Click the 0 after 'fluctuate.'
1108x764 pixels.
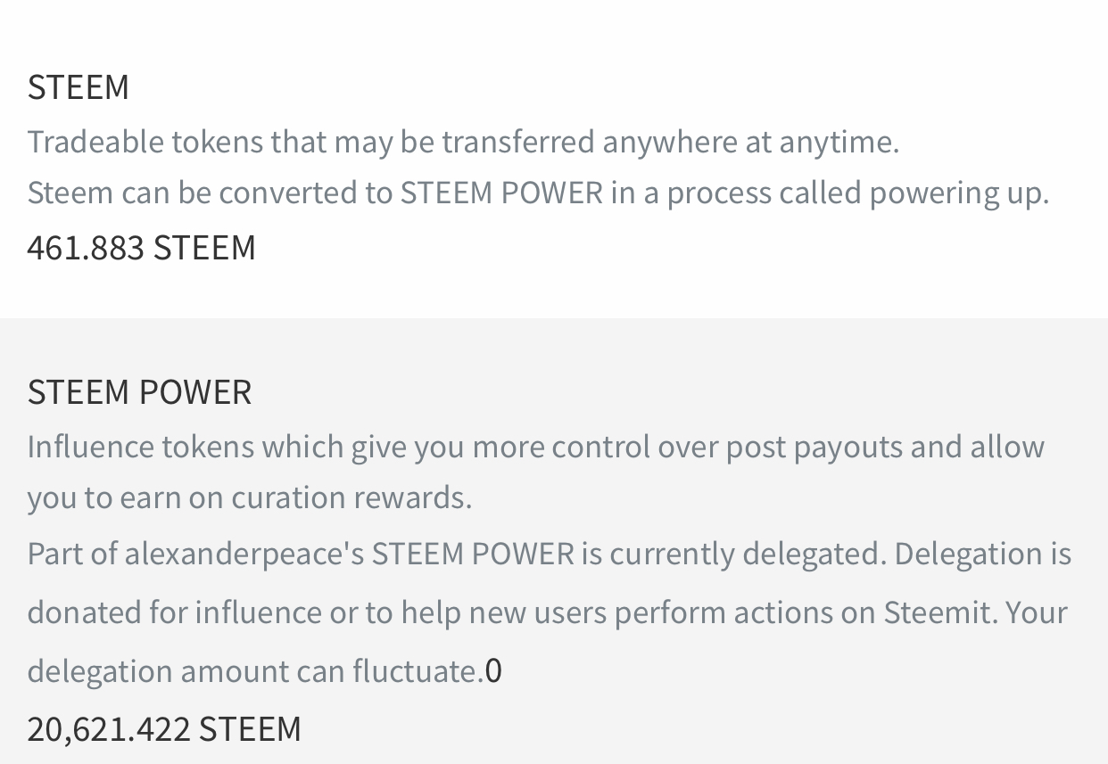493,670
